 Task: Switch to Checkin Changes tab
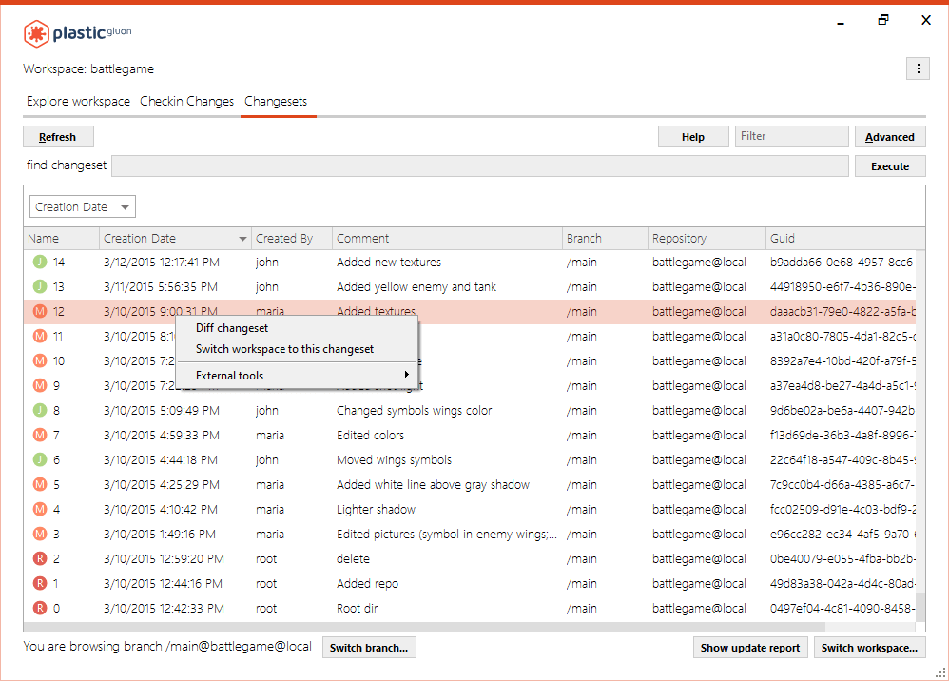[x=187, y=101]
